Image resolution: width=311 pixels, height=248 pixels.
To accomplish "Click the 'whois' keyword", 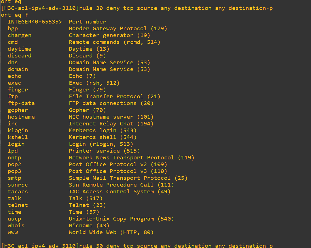I will click(x=16, y=226).
